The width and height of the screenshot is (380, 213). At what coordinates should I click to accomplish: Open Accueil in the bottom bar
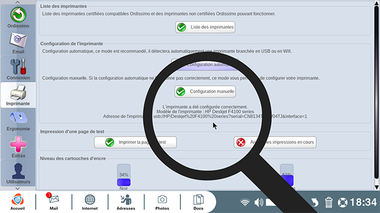pyautogui.click(x=18, y=202)
